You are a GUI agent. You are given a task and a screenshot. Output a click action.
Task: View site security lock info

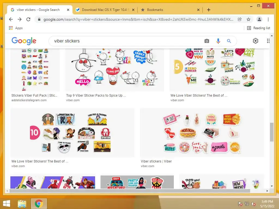click(39, 19)
